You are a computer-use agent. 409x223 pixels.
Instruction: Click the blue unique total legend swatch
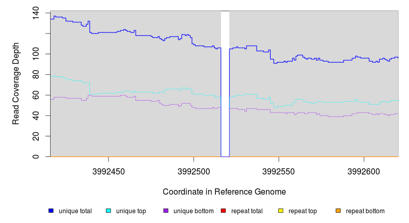51,211
